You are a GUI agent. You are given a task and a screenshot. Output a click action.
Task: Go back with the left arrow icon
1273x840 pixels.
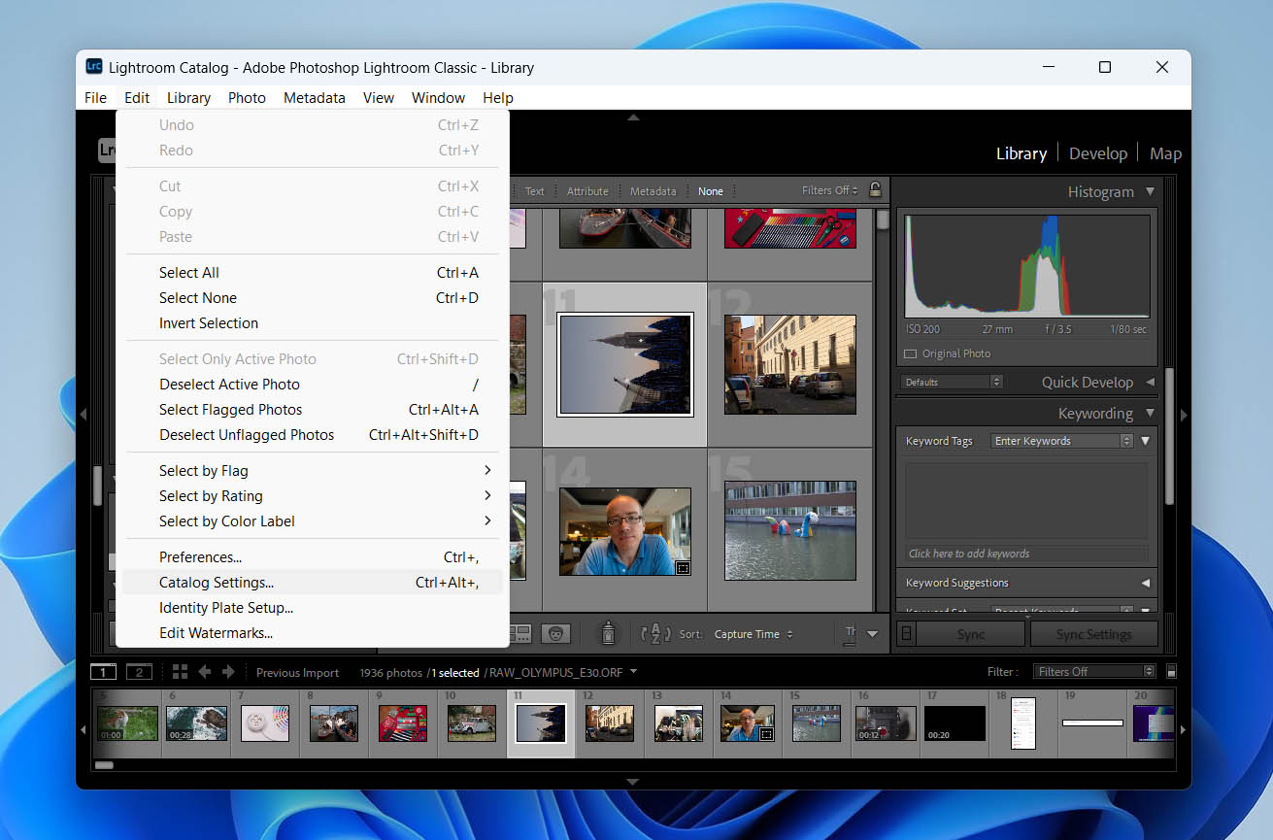click(205, 672)
